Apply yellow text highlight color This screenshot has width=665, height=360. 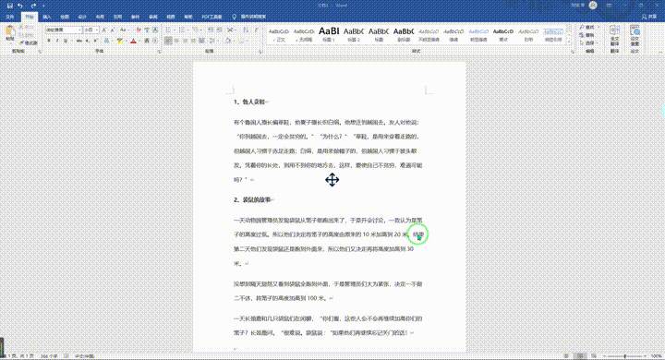(x=119, y=41)
